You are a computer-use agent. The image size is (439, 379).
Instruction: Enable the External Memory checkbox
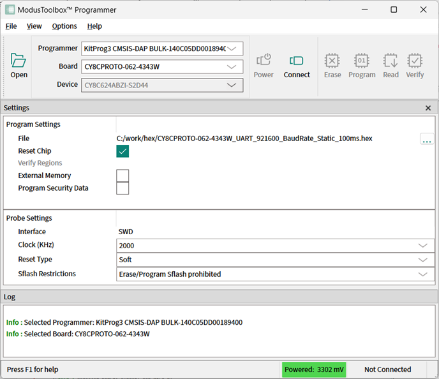tap(123, 175)
